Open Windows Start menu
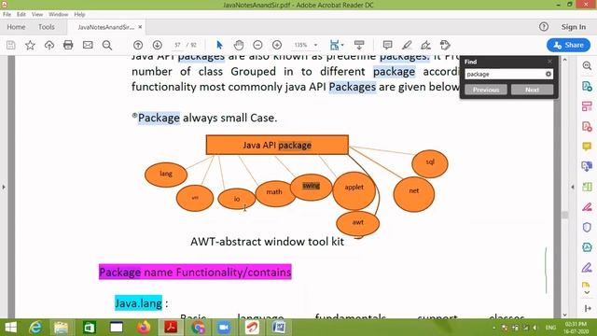Viewport: 597px width, 336px height. (x=10, y=328)
